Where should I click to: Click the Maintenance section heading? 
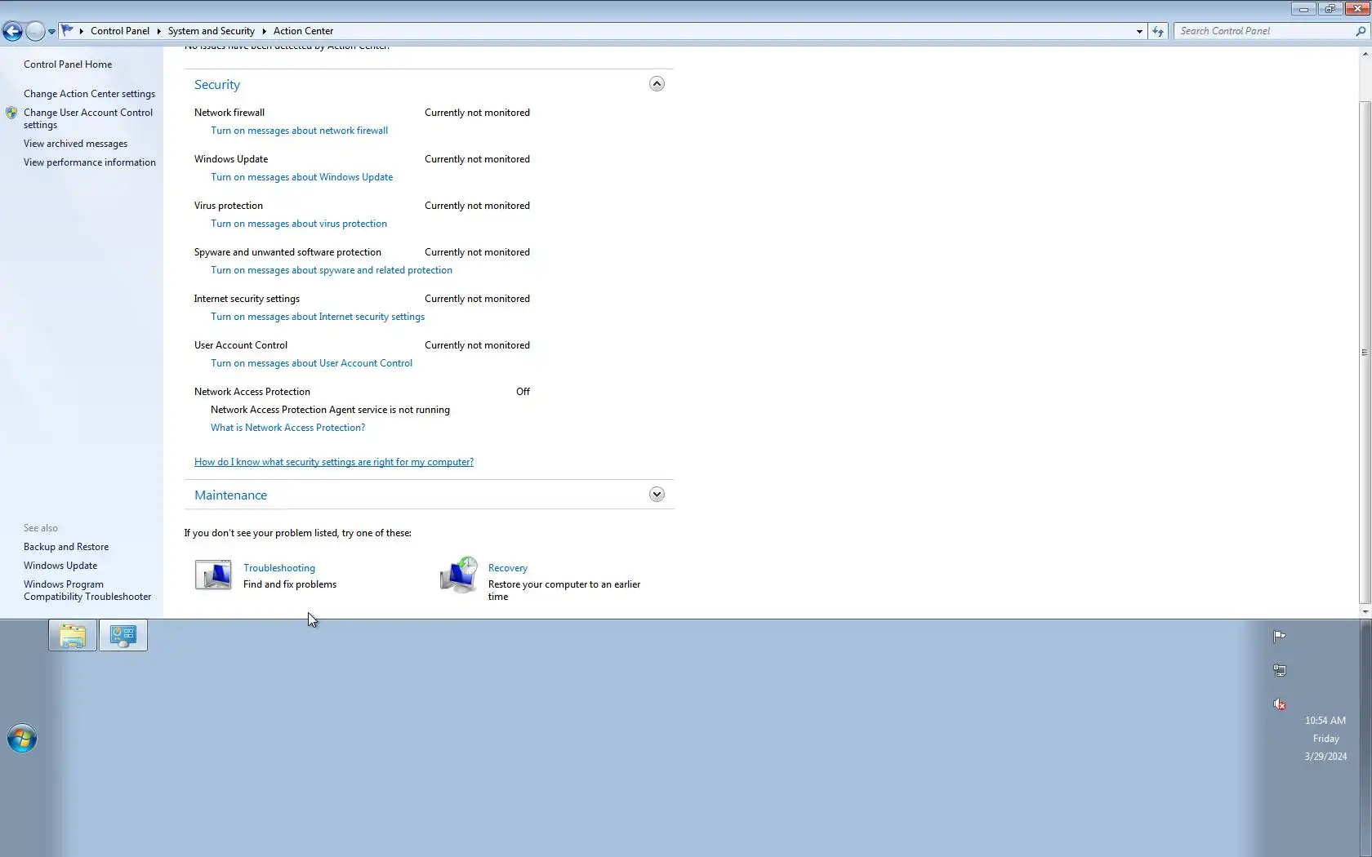click(x=230, y=495)
